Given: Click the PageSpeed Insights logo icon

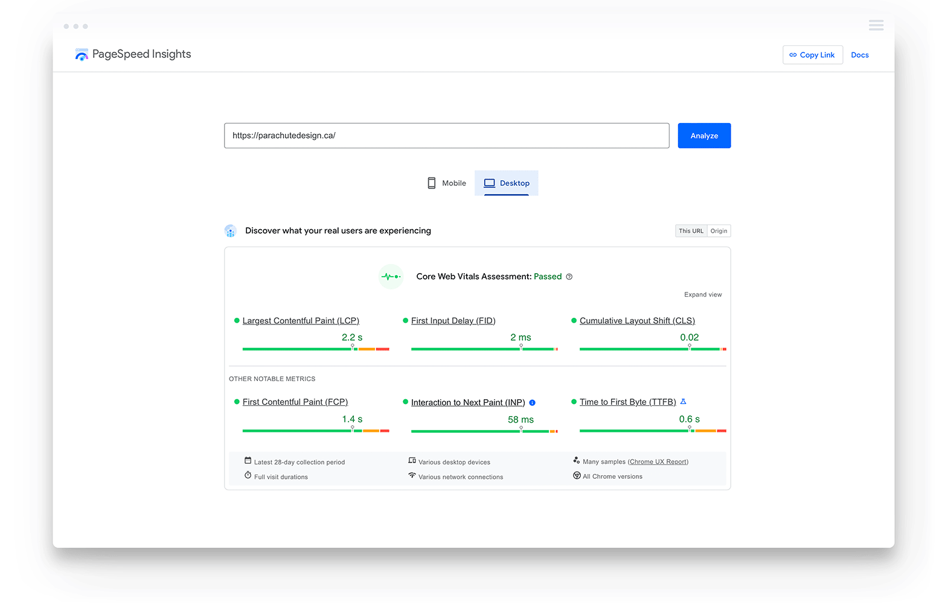Looking at the screenshot, I should coord(82,54).
